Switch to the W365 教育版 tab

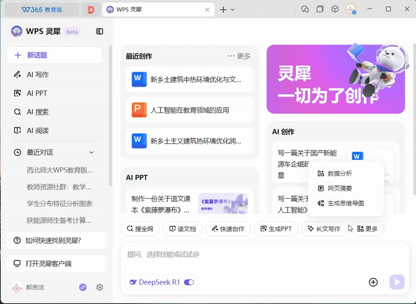42,10
